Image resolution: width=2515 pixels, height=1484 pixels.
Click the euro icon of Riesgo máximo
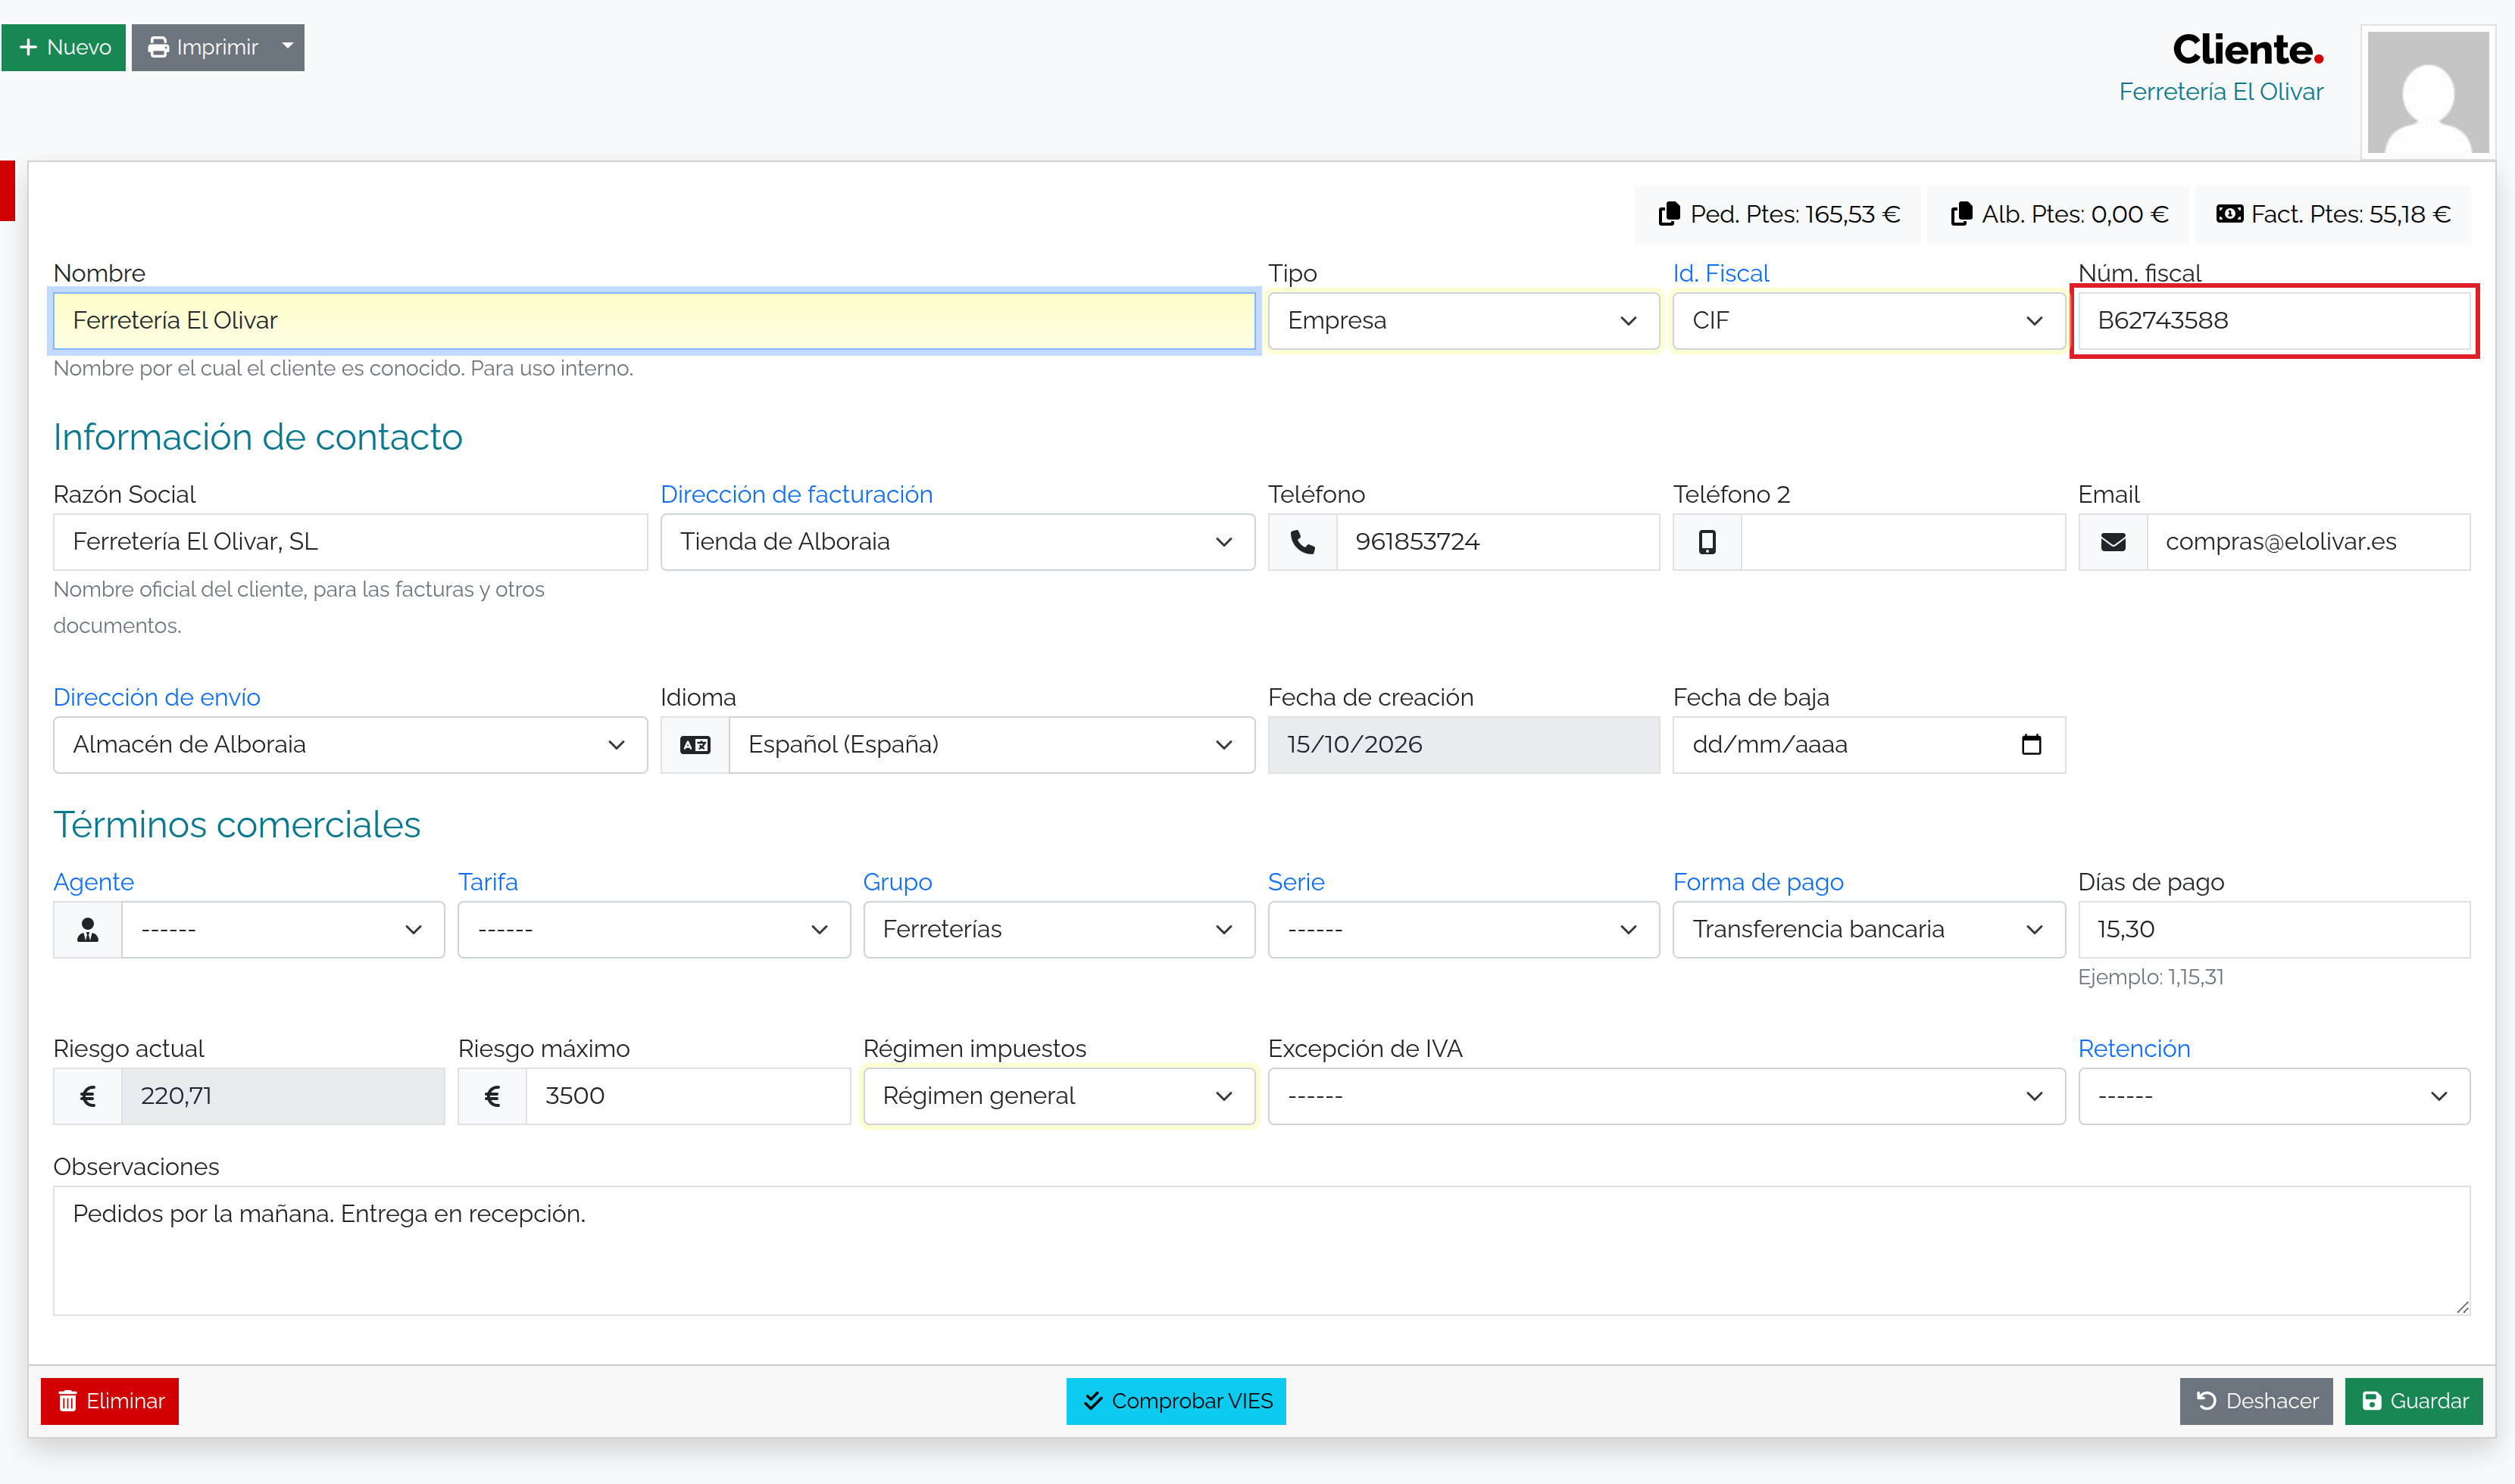[492, 1096]
